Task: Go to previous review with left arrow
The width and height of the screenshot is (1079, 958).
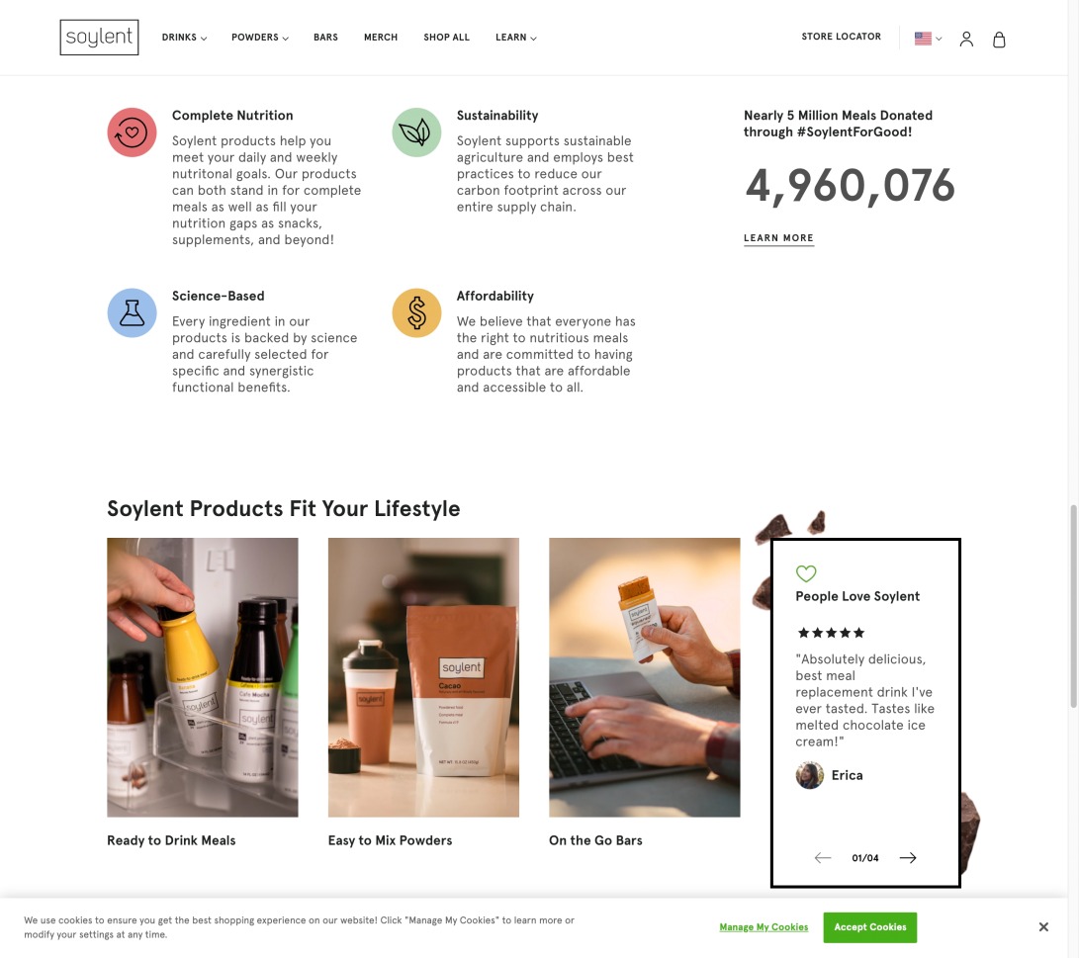Action: 822,857
